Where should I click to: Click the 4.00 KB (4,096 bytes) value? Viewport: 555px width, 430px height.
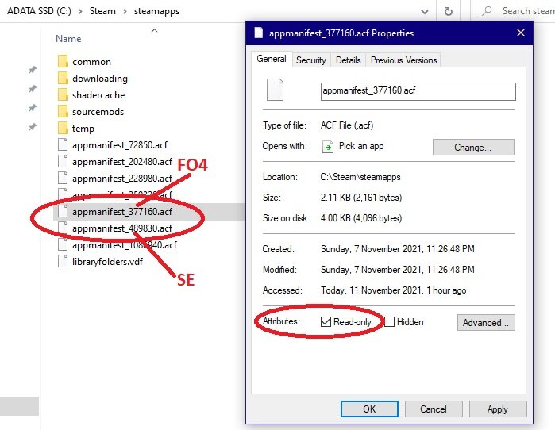361,218
